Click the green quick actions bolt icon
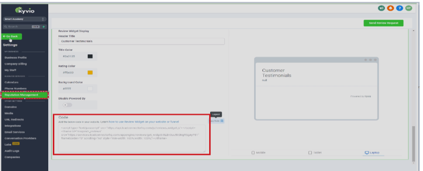 click(43, 27)
